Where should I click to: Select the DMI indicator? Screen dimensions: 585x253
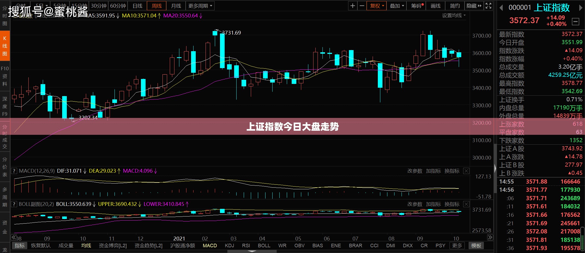[x=391, y=246]
